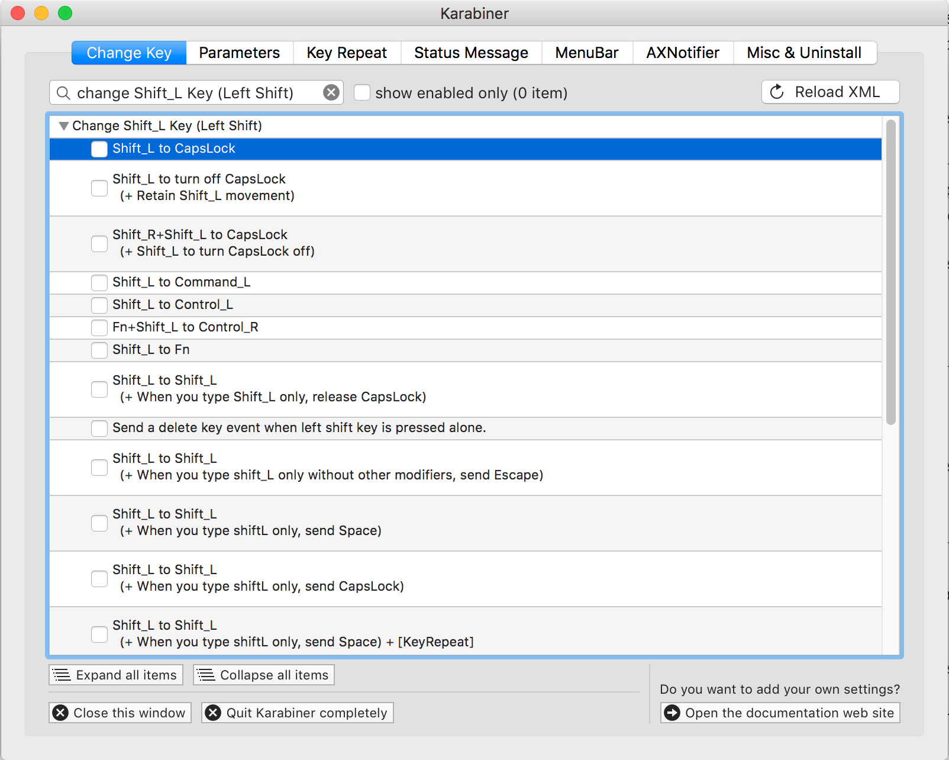
Task: Click into the search text field
Action: tap(195, 93)
